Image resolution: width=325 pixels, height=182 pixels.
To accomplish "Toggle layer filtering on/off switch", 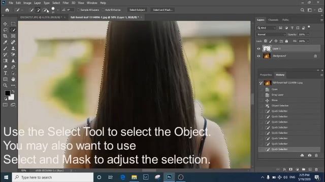I will (309, 27).
